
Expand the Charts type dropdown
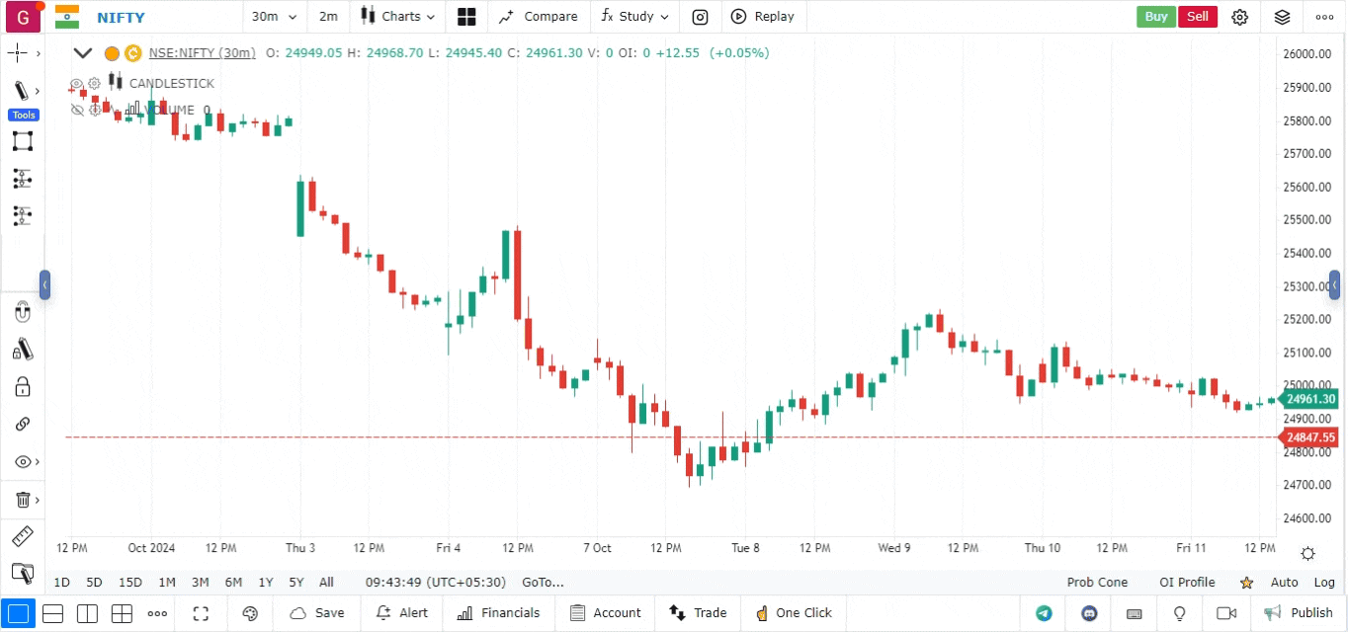[x=395, y=17]
